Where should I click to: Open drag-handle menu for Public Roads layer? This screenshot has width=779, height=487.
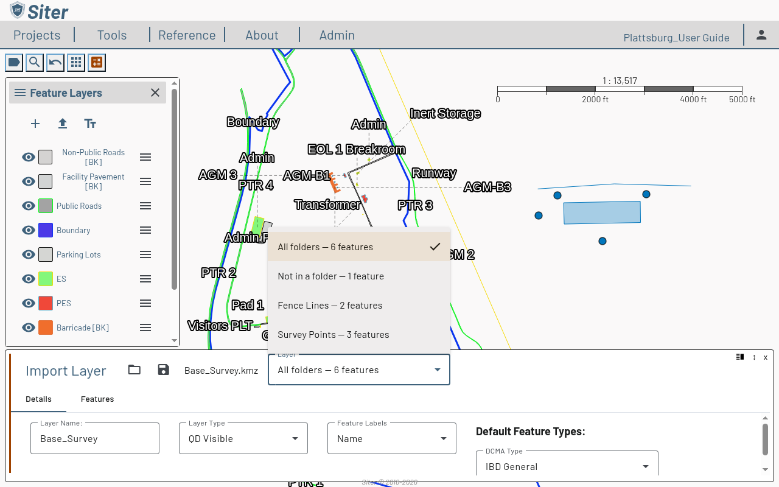[x=145, y=206]
